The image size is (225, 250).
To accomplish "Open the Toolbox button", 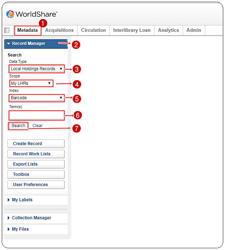I will 36,174.
